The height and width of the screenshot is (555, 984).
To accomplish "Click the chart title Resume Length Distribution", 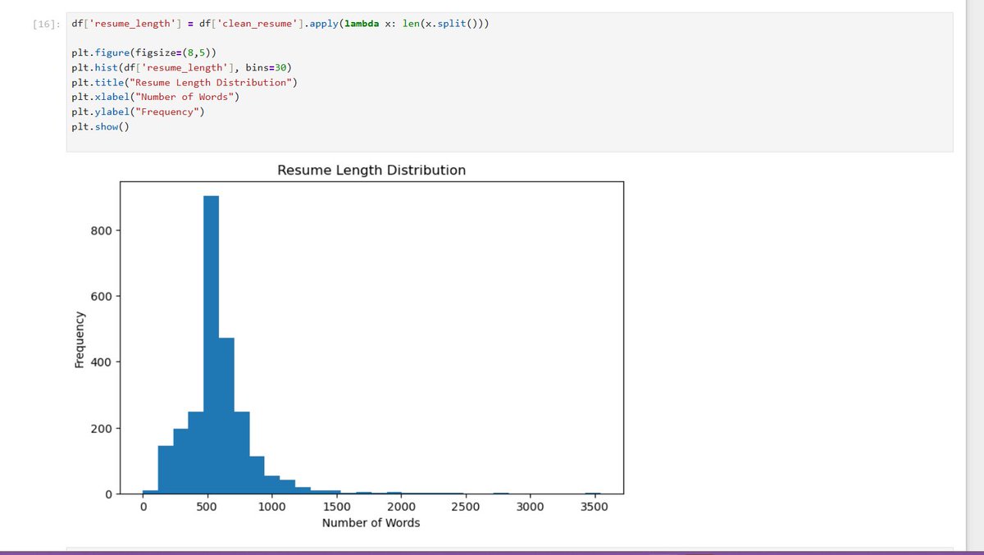I will 371,171.
